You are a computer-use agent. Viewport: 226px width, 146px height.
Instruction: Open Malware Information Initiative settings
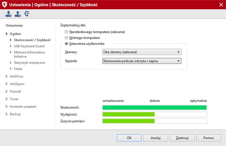click(29, 54)
